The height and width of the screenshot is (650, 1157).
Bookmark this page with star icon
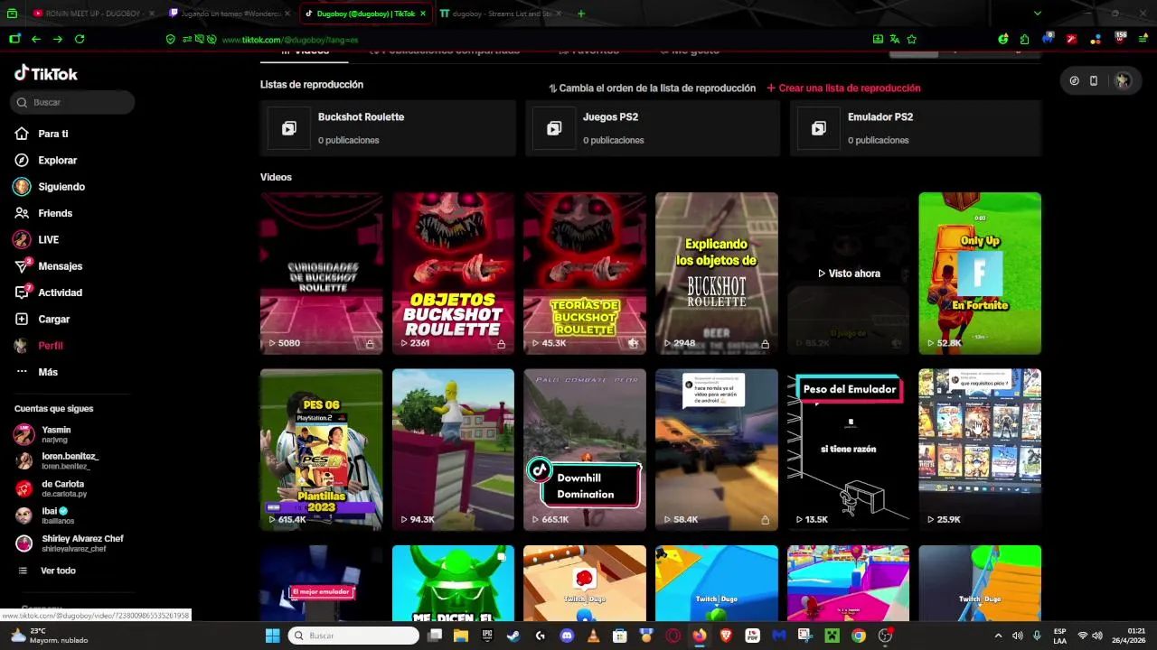point(911,39)
